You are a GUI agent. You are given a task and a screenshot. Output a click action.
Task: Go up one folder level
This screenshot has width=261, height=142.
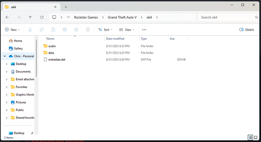30,17
